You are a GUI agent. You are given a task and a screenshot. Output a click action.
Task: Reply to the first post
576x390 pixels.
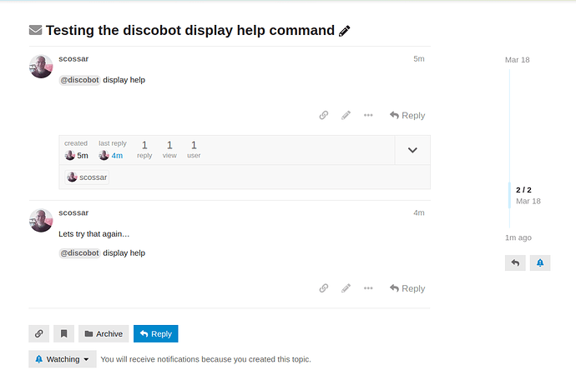coord(407,116)
